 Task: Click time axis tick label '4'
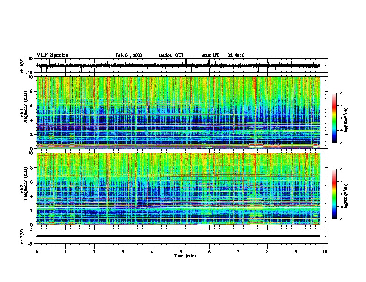tap(152, 252)
